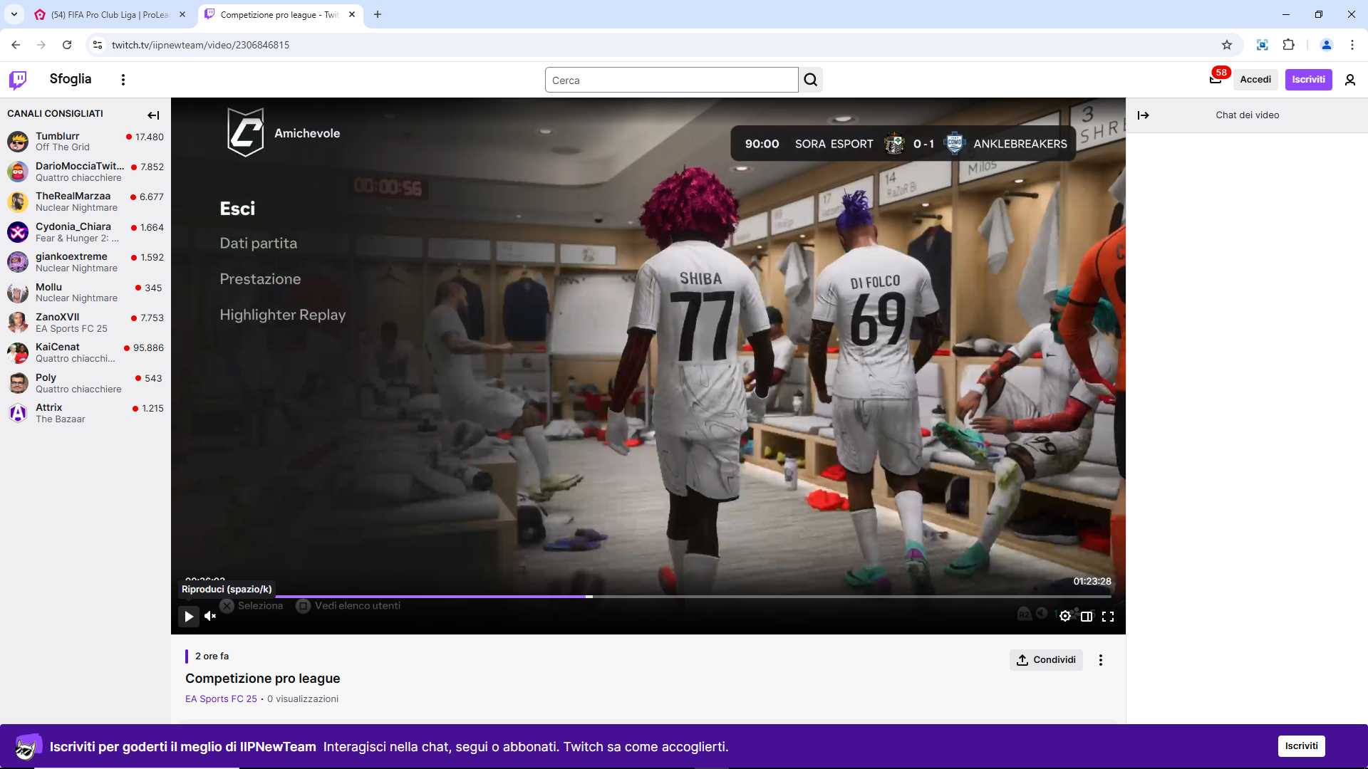
Task: Close the Competizione pro league tab
Action: (352, 14)
